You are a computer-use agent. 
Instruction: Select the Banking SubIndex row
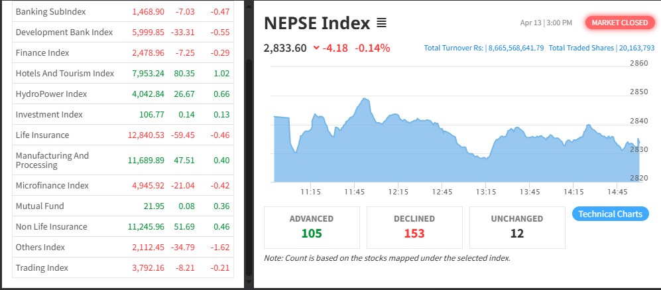[x=50, y=12]
